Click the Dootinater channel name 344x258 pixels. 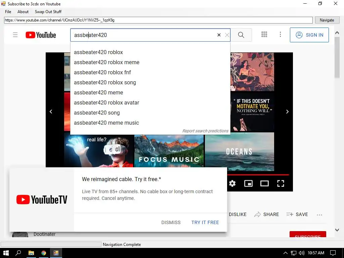point(45,234)
